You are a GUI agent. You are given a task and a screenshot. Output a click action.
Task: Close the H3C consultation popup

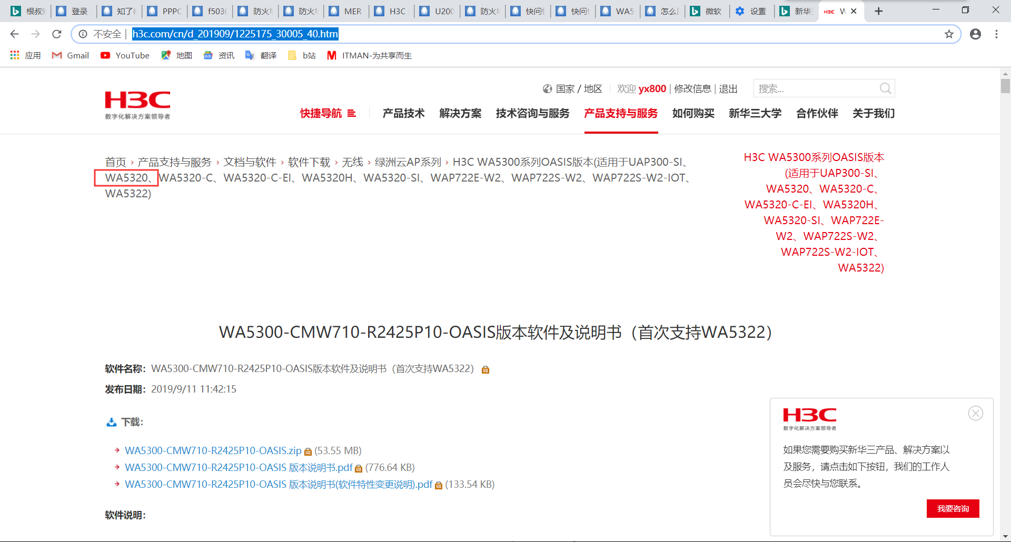(x=975, y=413)
